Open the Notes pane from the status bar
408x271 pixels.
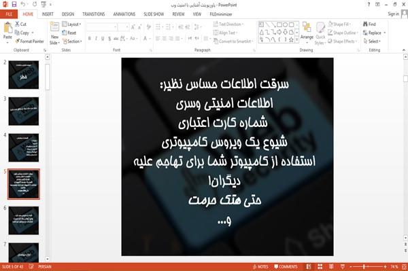pyautogui.click(x=260, y=266)
